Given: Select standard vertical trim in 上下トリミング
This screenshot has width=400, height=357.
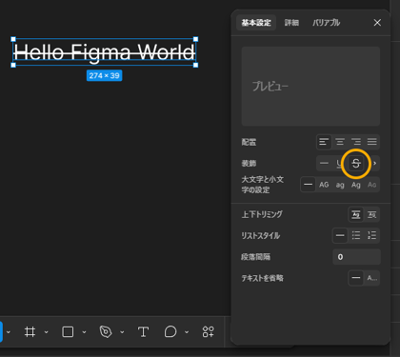Looking at the screenshot, I should (356, 215).
